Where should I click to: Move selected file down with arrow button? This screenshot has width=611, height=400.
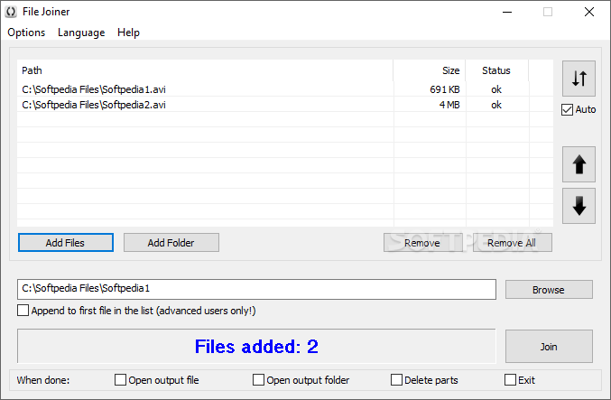[579, 206]
